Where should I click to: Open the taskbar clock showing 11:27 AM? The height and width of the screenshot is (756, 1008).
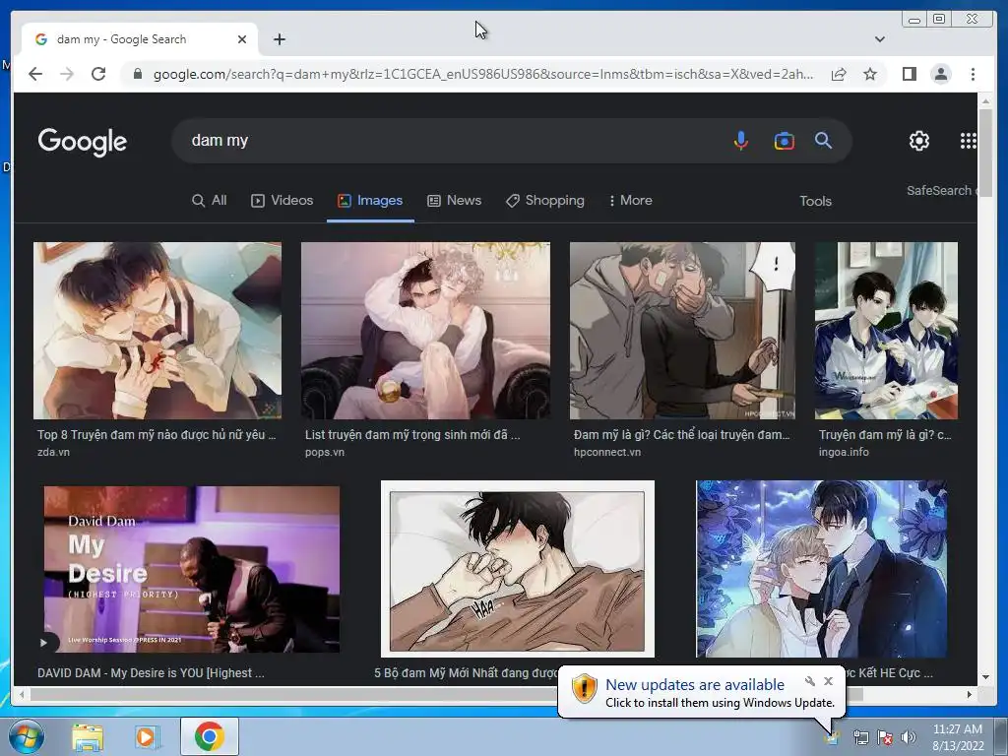pos(958,737)
